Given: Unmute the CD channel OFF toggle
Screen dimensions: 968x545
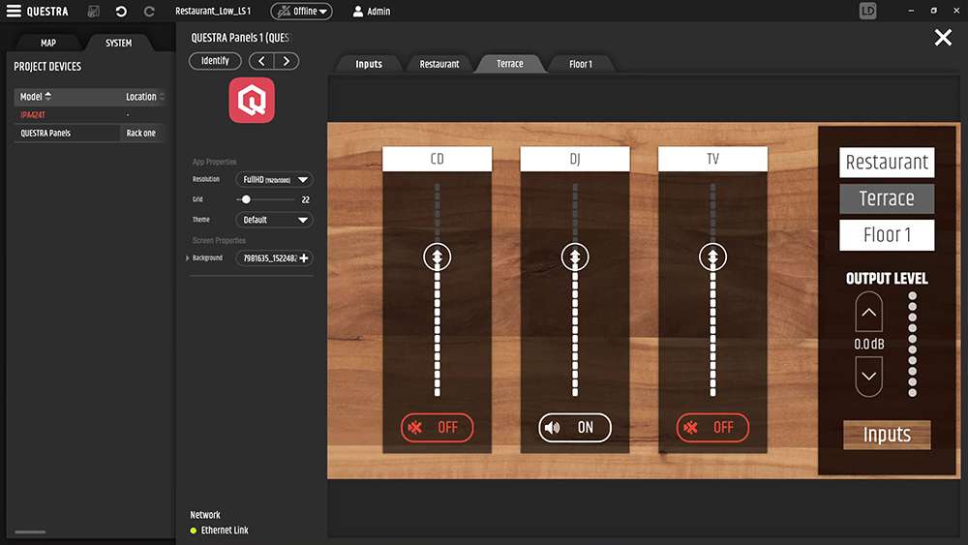Looking at the screenshot, I should click(x=438, y=428).
